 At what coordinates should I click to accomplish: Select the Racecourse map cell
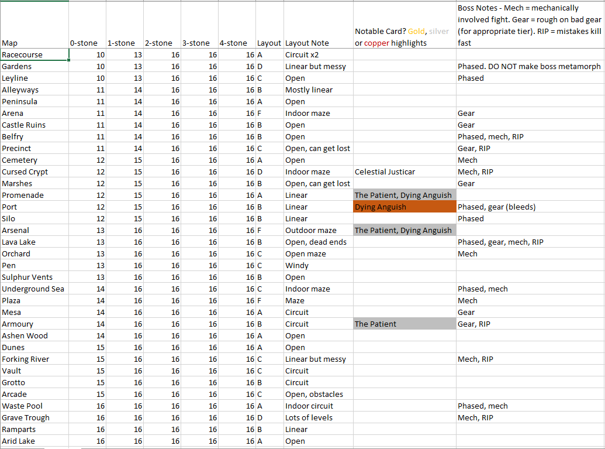34,54
